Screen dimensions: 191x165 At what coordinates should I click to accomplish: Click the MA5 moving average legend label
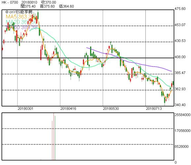(x=20, y=17)
